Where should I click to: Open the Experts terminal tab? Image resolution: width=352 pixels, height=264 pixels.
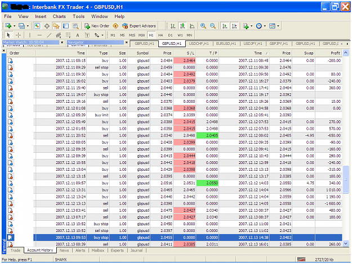[x=117, y=251]
